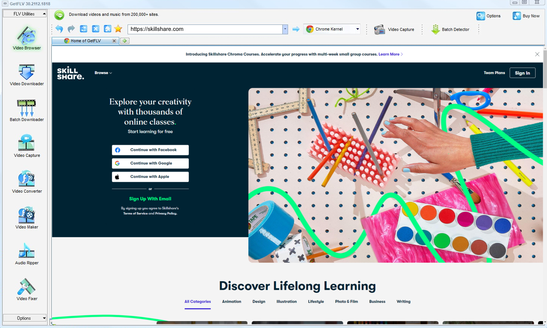Select the Home of GetFLV tab

coord(86,41)
